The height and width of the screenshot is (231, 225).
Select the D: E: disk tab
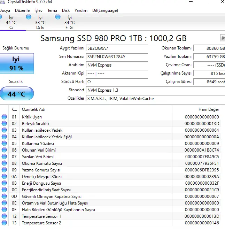(x=40, y=22)
